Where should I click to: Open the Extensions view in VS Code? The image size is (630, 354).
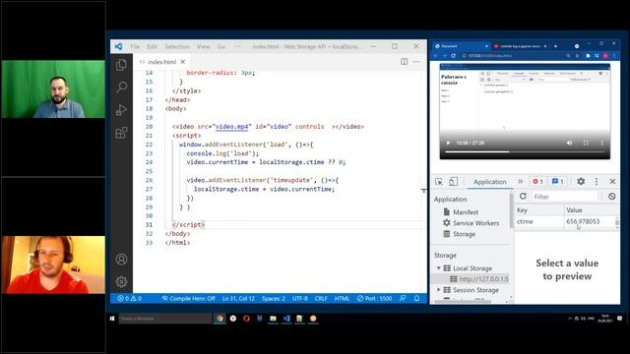(121, 132)
